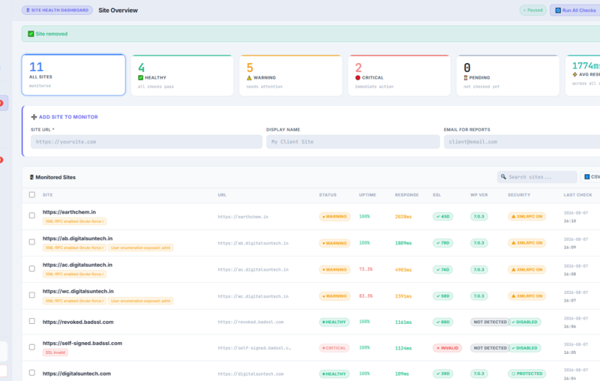Click the self-signed.badssl.com CRITICAL status badge

(334, 348)
